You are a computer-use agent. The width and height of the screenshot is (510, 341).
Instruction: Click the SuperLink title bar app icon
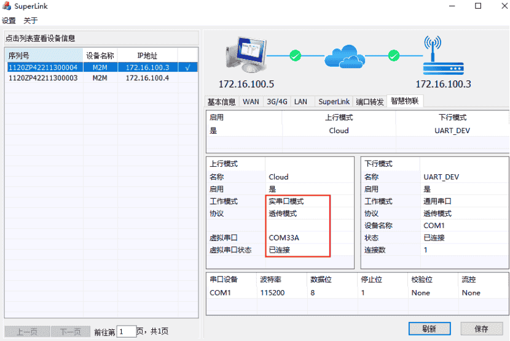[x=7, y=6]
